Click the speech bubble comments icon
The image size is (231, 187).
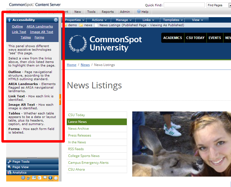pyautogui.click(x=45, y=178)
